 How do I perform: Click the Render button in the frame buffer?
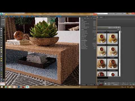point(94,17)
